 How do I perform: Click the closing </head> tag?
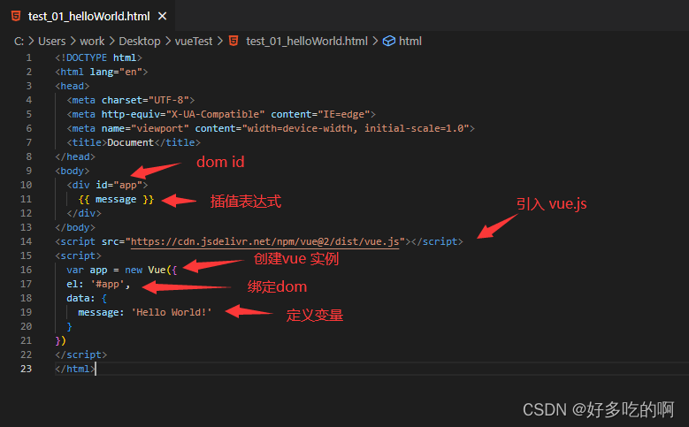click(75, 156)
